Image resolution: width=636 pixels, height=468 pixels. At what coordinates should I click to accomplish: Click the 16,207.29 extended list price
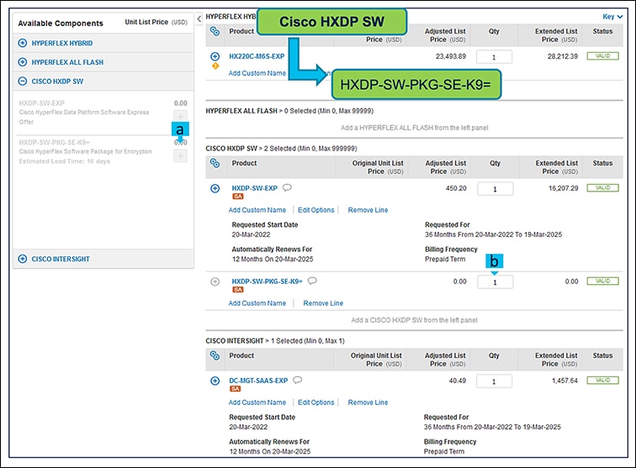564,188
